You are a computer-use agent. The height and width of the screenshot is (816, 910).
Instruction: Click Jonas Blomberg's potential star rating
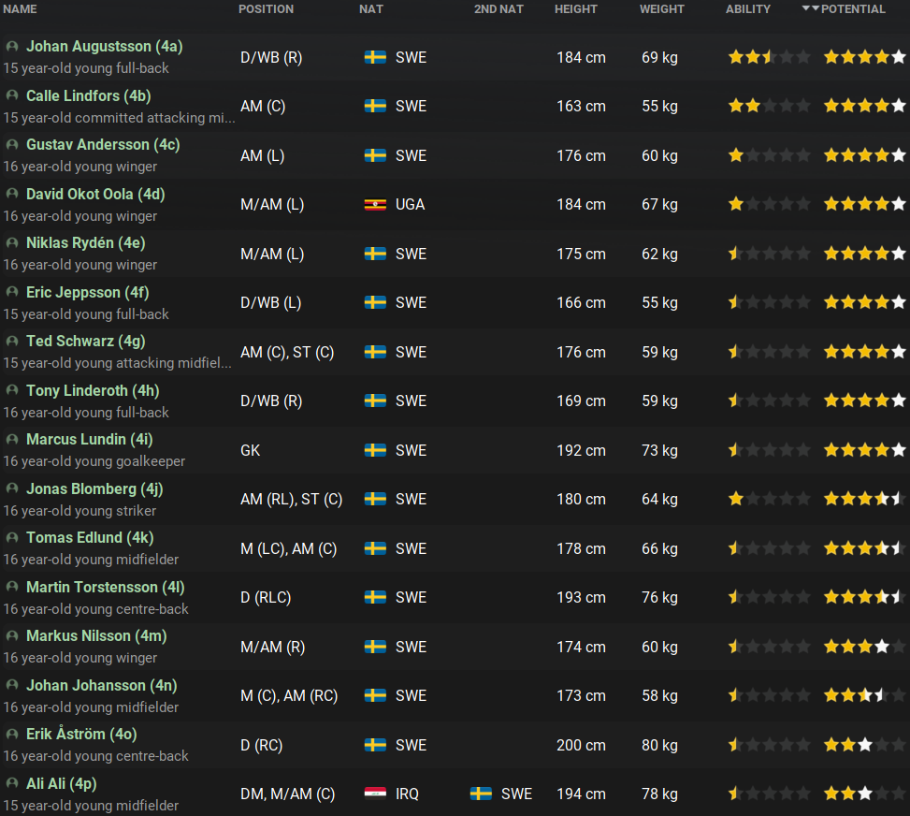click(865, 499)
